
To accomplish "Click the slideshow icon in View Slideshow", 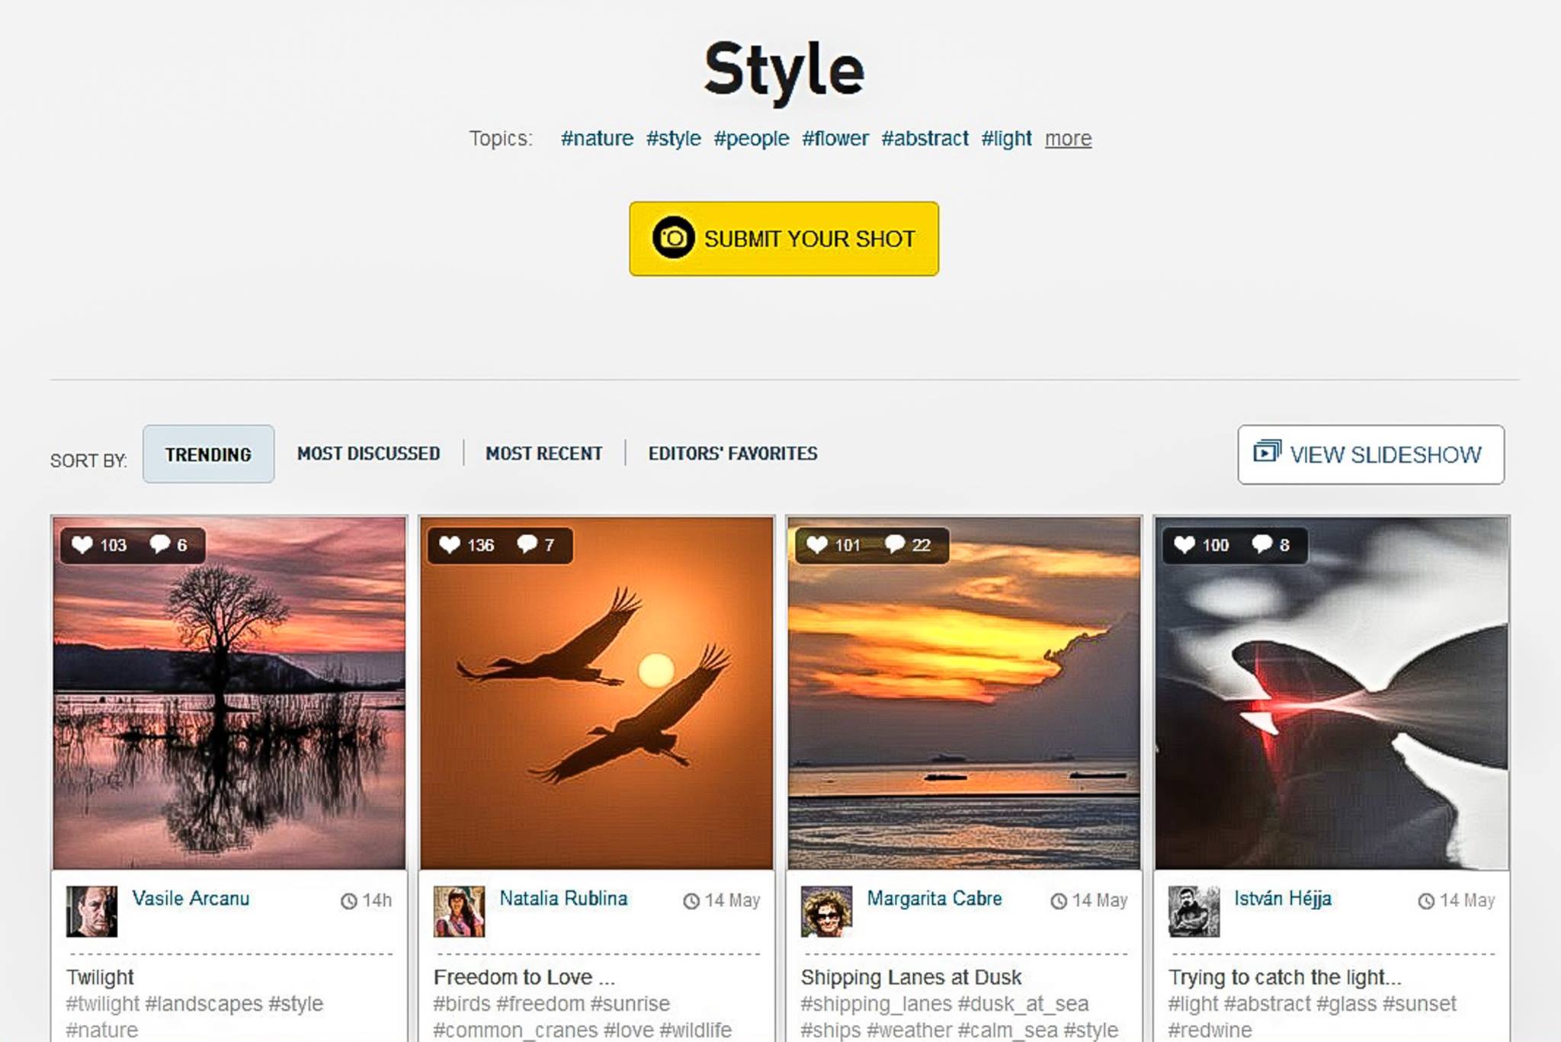I will click(1267, 451).
